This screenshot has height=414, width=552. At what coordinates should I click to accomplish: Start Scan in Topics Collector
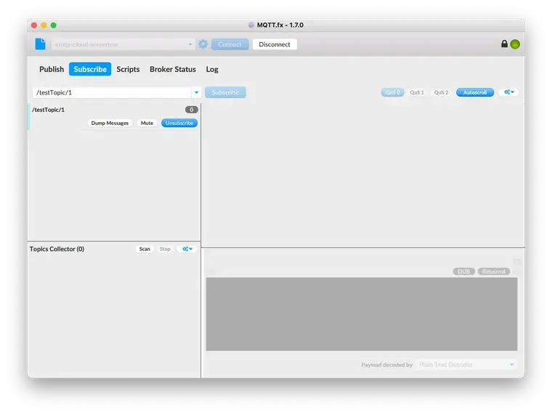tap(145, 249)
